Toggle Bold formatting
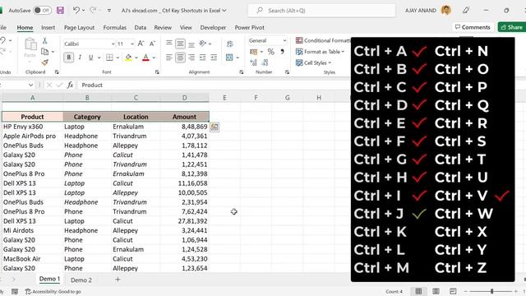526x296 pixels. [x=69, y=58]
